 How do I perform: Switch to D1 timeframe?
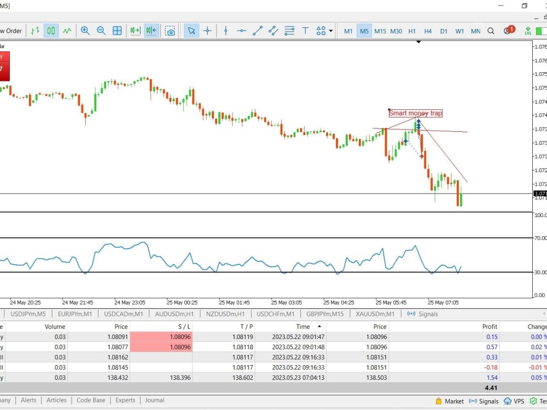[x=444, y=31]
